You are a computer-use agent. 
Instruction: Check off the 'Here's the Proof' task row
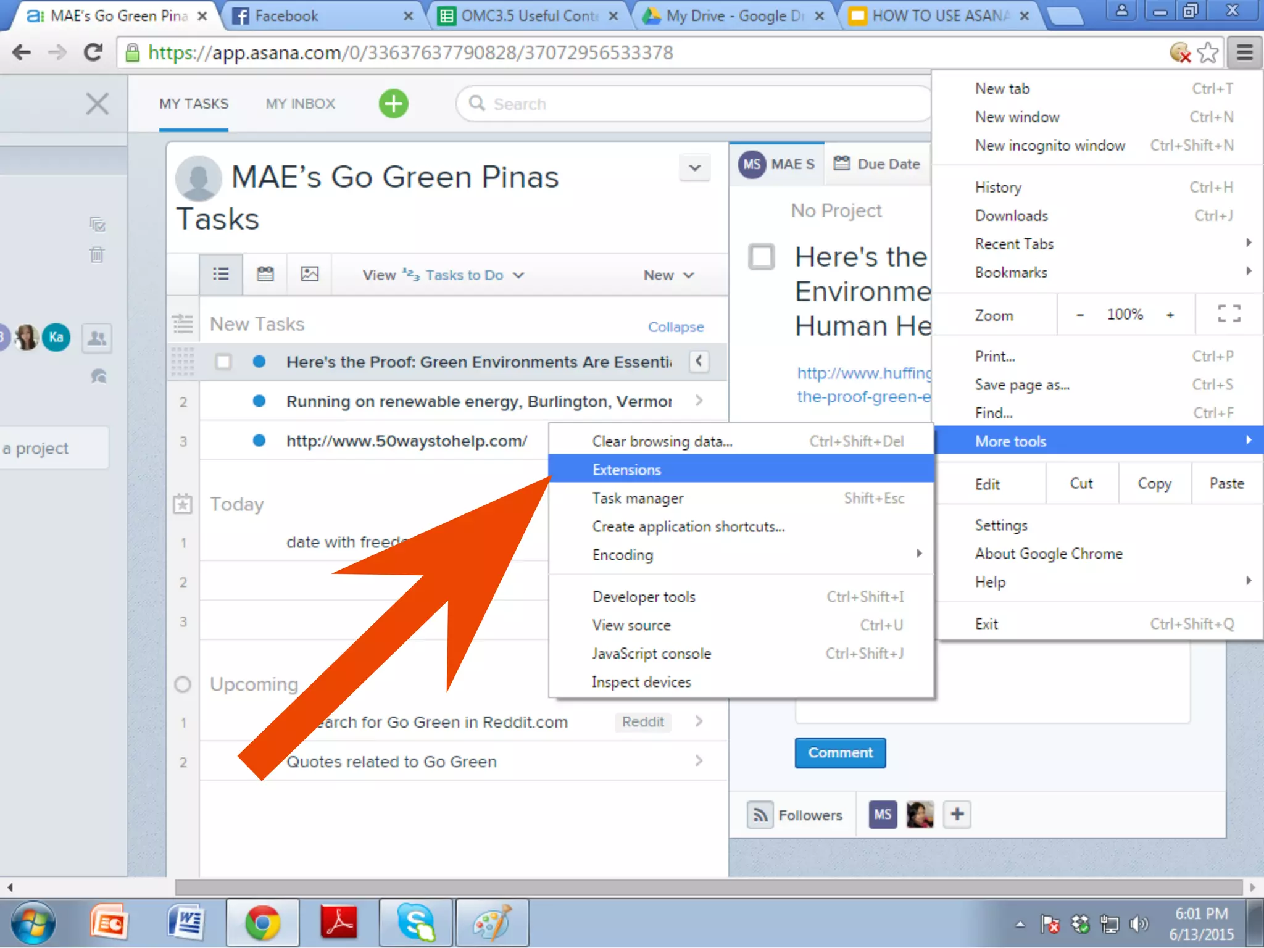click(x=223, y=362)
